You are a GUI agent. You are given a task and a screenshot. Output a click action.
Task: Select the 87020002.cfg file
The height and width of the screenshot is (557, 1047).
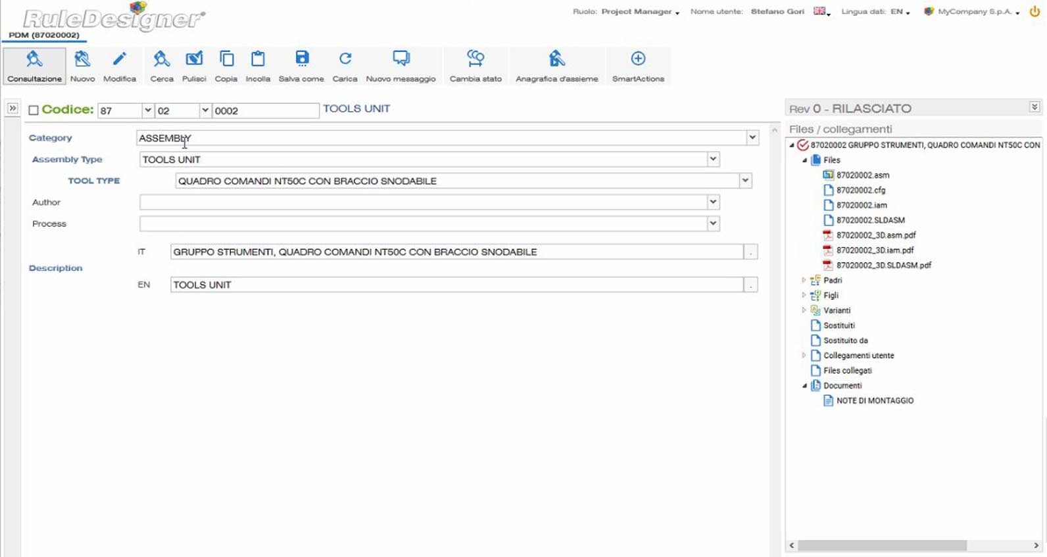pos(861,190)
